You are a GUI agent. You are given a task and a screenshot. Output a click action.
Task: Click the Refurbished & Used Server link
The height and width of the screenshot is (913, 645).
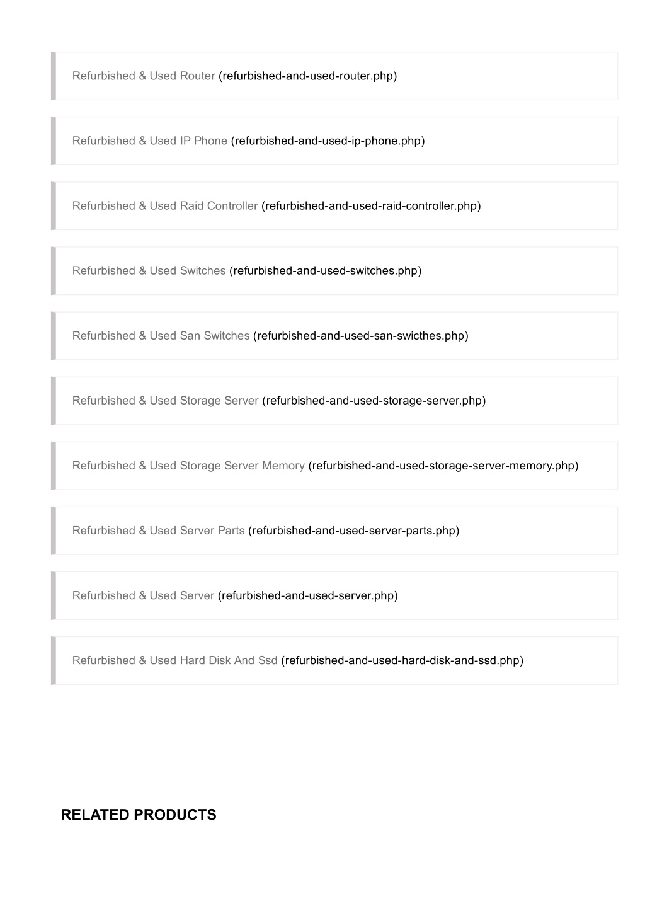click(x=144, y=595)
